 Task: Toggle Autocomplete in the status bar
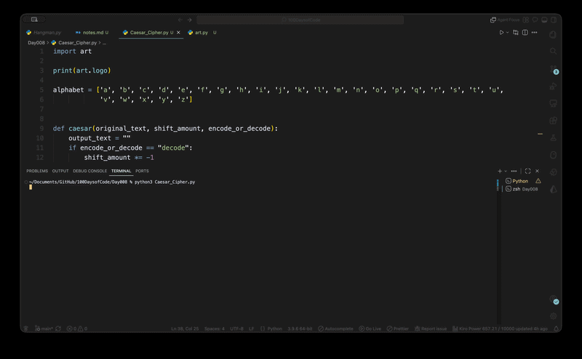(x=335, y=328)
